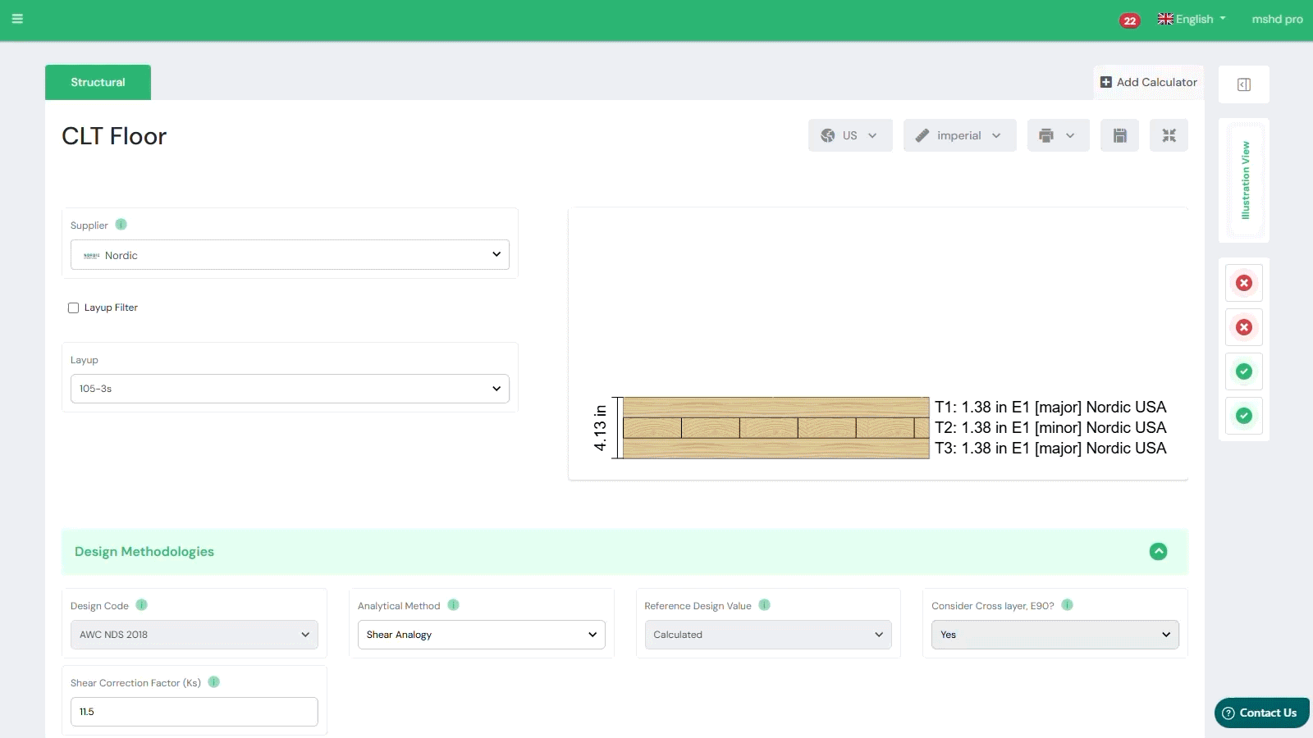The width and height of the screenshot is (1313, 738).
Task: Open the Analytical Method dropdown
Action: (481, 635)
